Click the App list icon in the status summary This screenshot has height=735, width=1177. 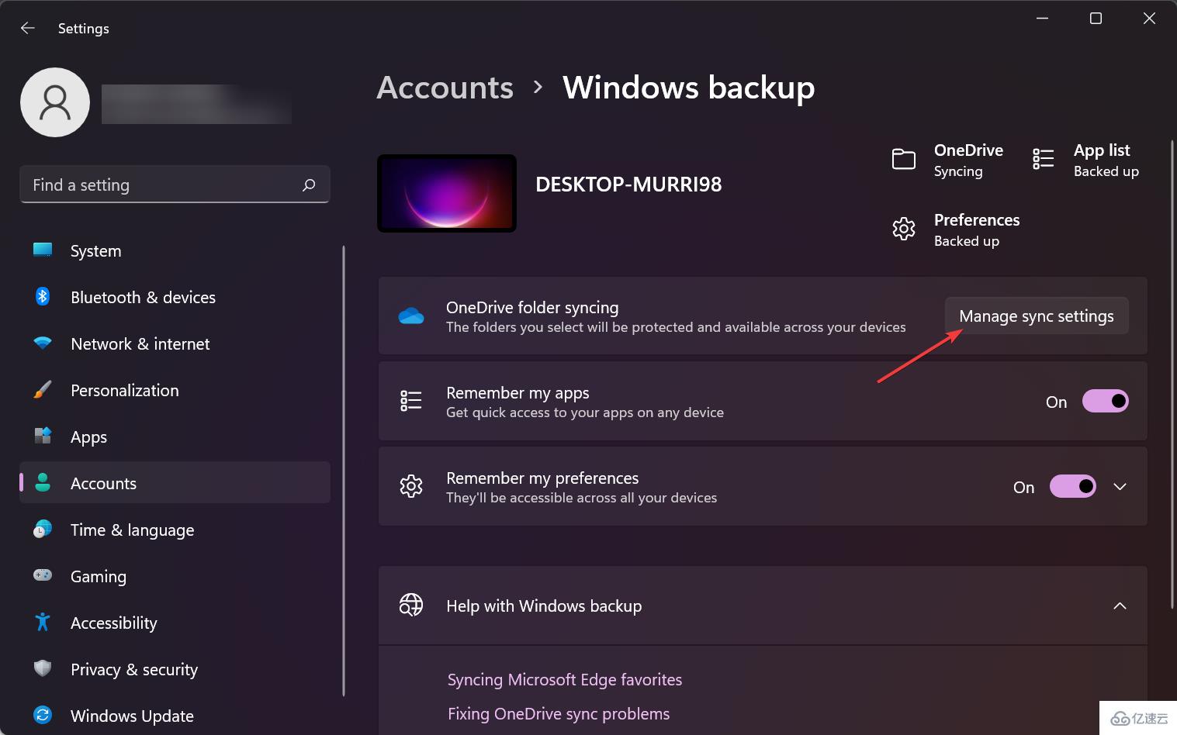pos(1044,160)
